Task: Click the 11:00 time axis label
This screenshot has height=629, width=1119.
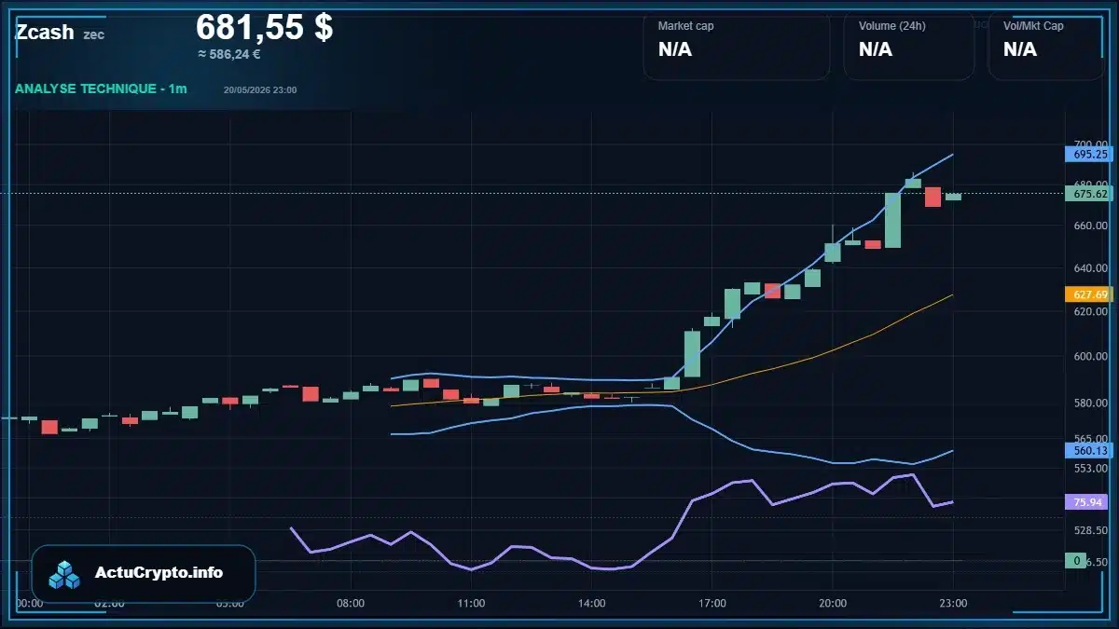Action: (471, 603)
